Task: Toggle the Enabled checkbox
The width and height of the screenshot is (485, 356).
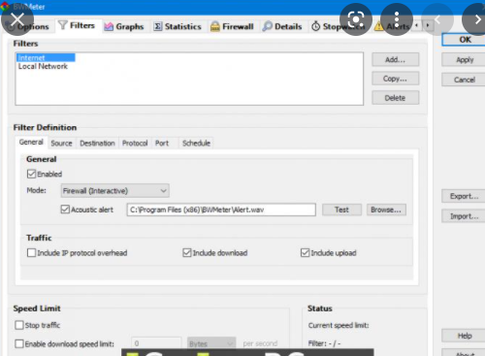Action: pyautogui.click(x=31, y=174)
